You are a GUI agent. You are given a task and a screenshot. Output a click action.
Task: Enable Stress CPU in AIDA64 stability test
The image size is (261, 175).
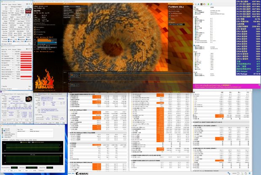coord(4,129)
